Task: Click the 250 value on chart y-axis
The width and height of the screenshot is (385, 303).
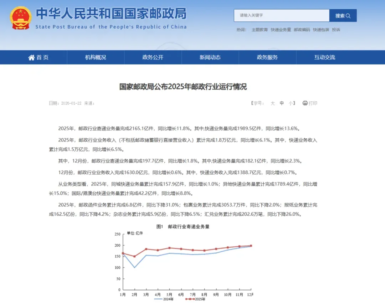Action: [x=117, y=234]
